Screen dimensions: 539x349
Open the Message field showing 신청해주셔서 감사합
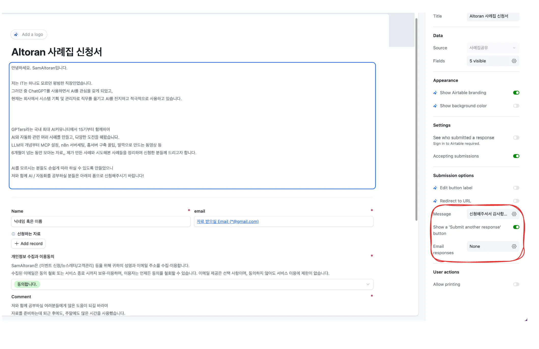click(x=493, y=214)
